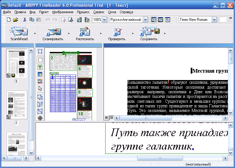Click the Scan&Read wizard button
The height and width of the screenshot is (168, 235).
coord(19,34)
